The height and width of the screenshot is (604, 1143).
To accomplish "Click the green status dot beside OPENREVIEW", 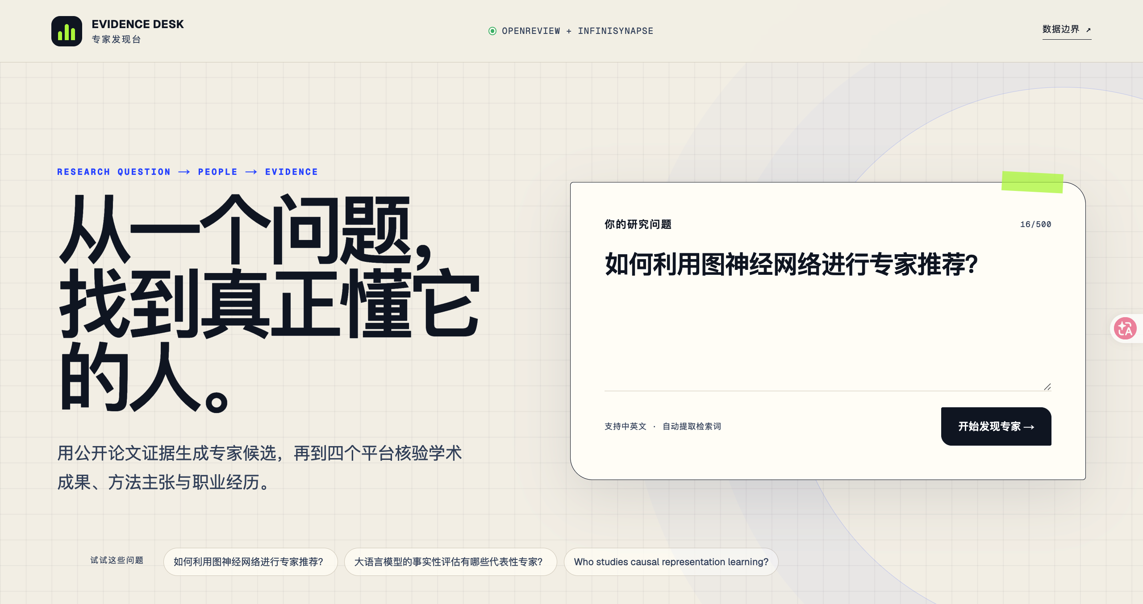I will coord(492,31).
